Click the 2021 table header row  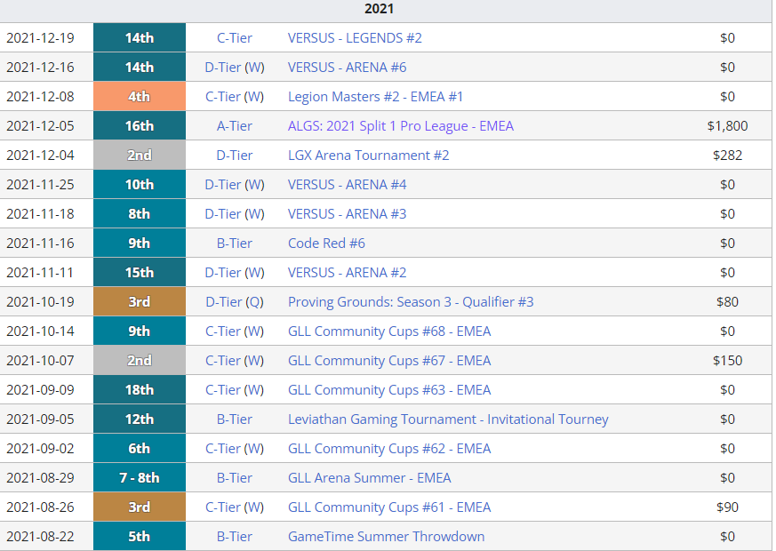pyautogui.click(x=379, y=10)
